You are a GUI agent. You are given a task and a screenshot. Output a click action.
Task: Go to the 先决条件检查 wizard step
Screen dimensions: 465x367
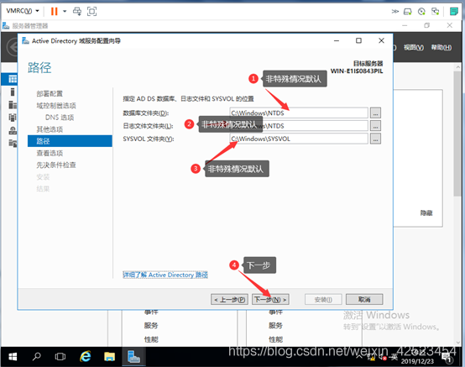(56, 165)
